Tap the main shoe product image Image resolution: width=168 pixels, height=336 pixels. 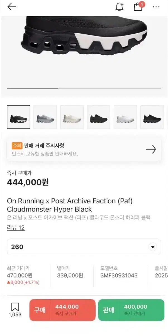pyautogui.click(x=84, y=42)
